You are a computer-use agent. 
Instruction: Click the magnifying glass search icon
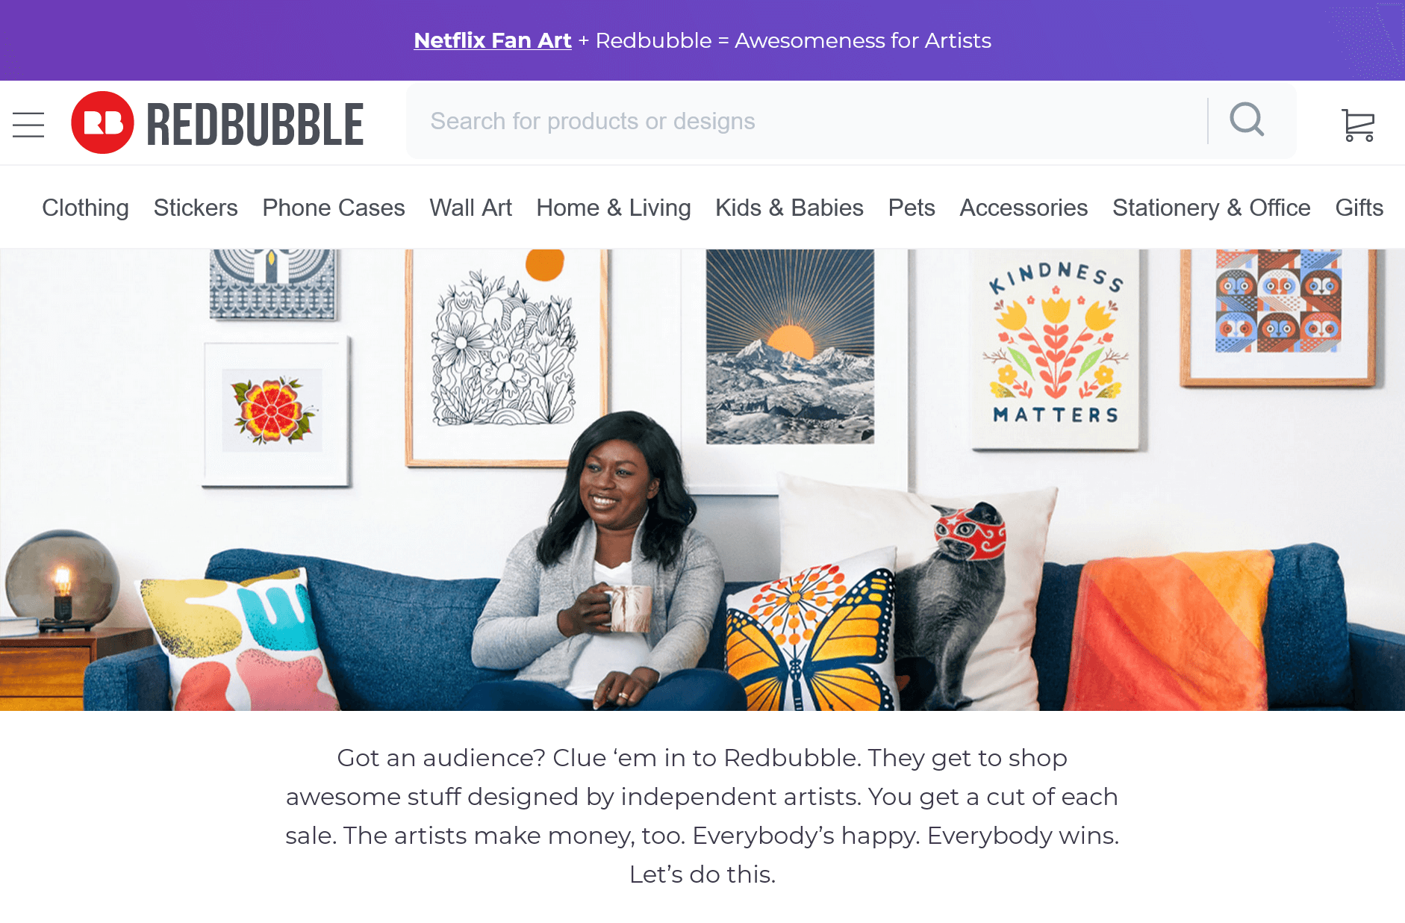pyautogui.click(x=1246, y=119)
